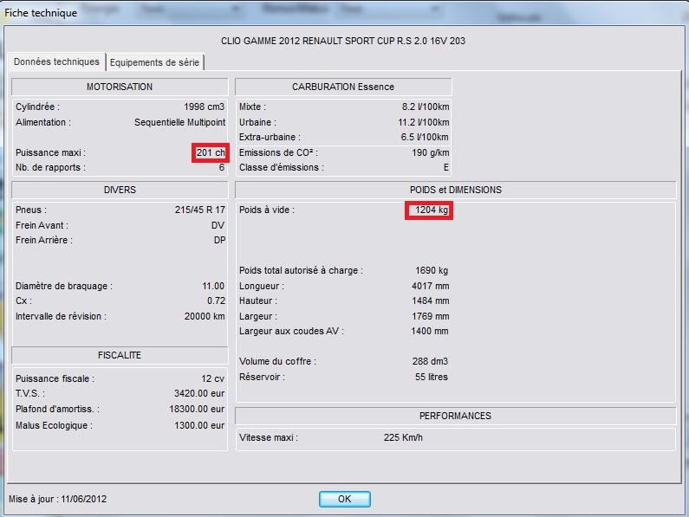Select the Hauteur value 1484 mm

pyautogui.click(x=430, y=301)
